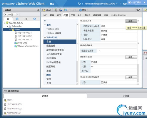This screenshot has height=118, width=147.
Task: Click 编辑 button for vSAN iSCSI 目标服务
Action: pyautogui.click(x=131, y=77)
